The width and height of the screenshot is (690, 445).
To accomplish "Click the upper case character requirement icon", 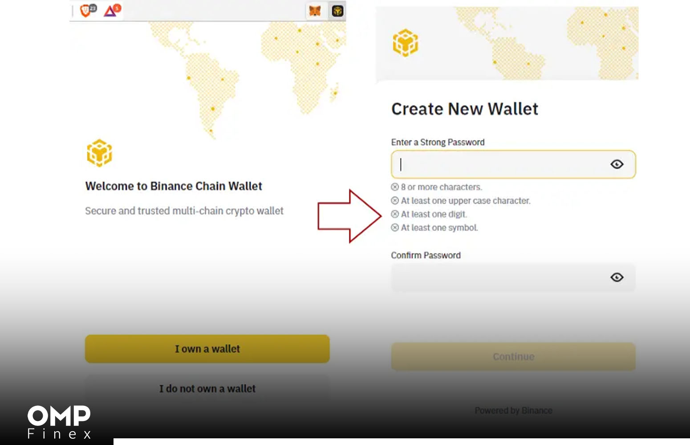I will point(395,200).
